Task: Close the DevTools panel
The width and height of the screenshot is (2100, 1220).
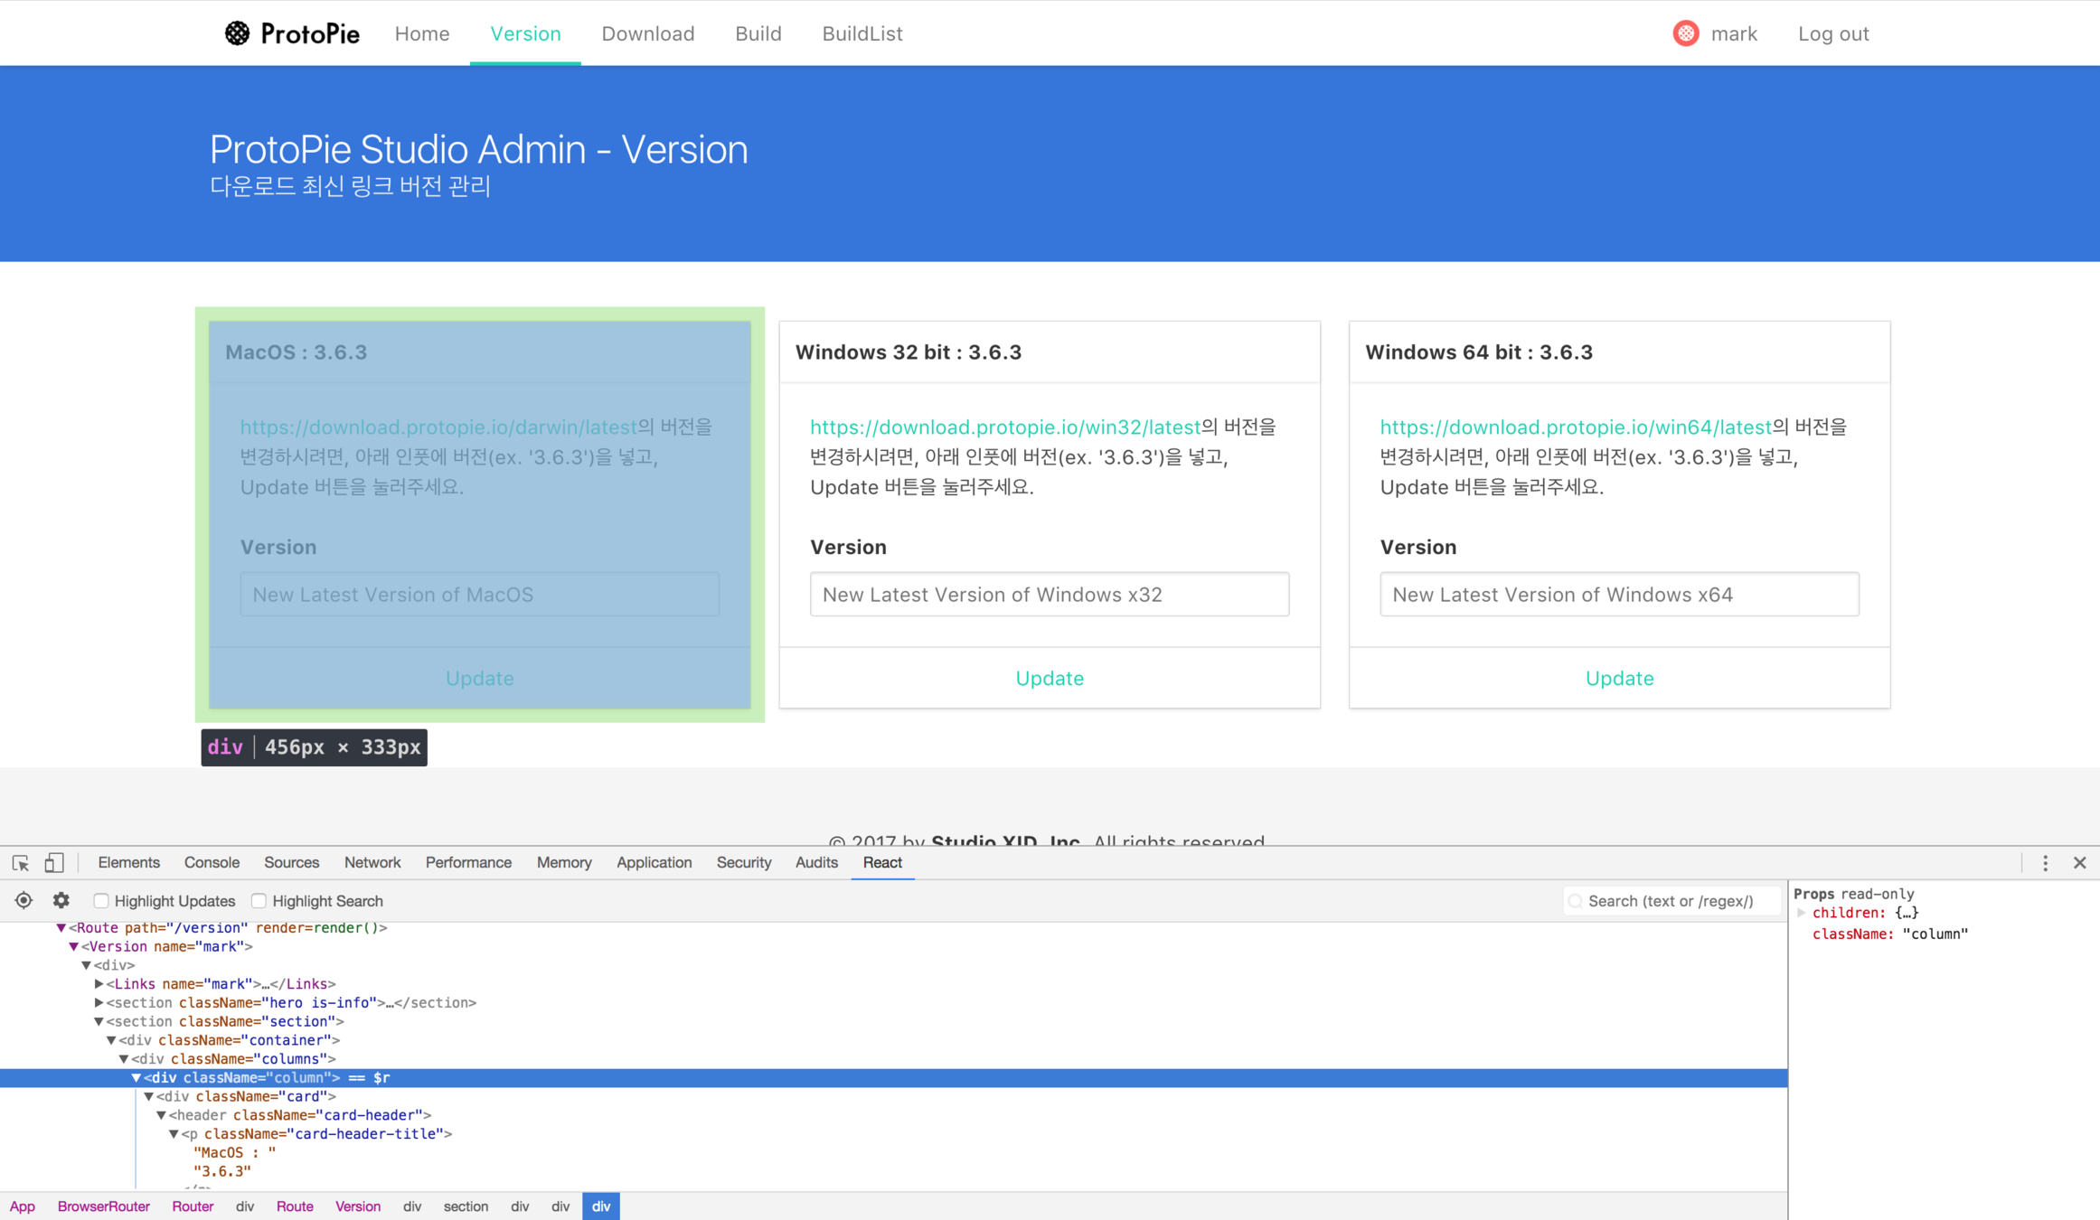Action: [x=2079, y=863]
